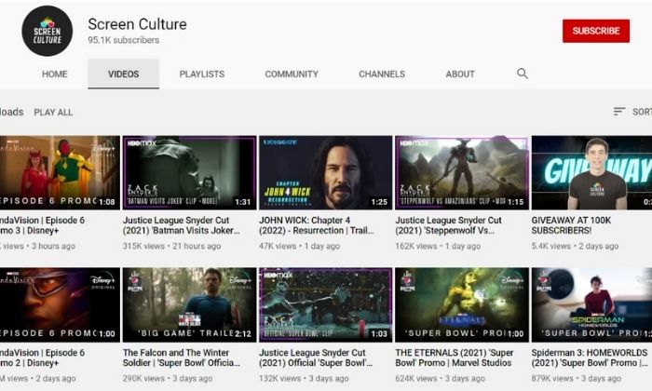Switch to the Home tab
This screenshot has height=391, width=652.
click(54, 74)
